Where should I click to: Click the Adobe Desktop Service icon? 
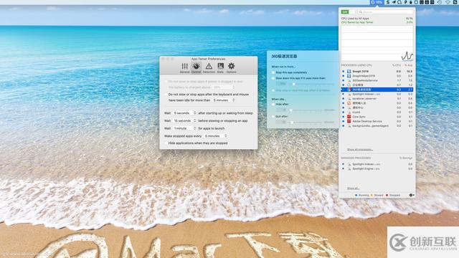pos(349,121)
